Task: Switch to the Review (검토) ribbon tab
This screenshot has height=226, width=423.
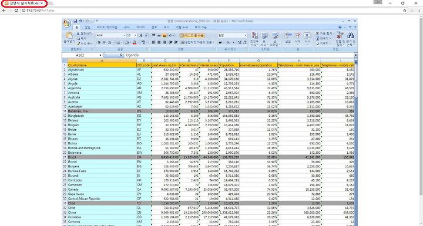Action: click(x=154, y=27)
